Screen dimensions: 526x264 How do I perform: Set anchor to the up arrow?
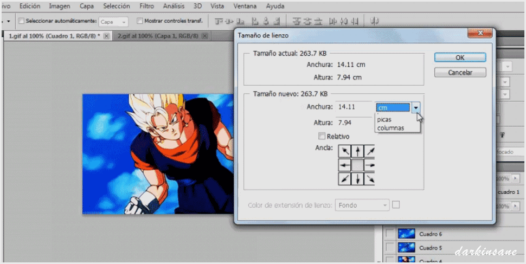357,151
